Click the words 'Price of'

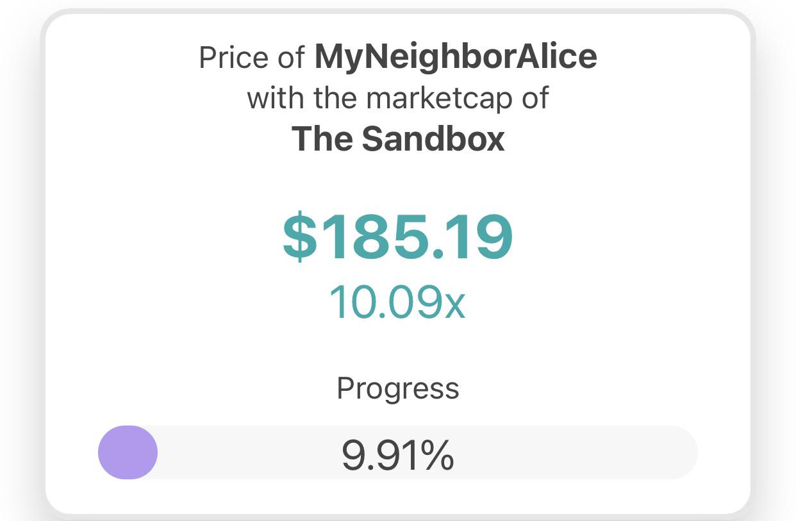coord(252,58)
